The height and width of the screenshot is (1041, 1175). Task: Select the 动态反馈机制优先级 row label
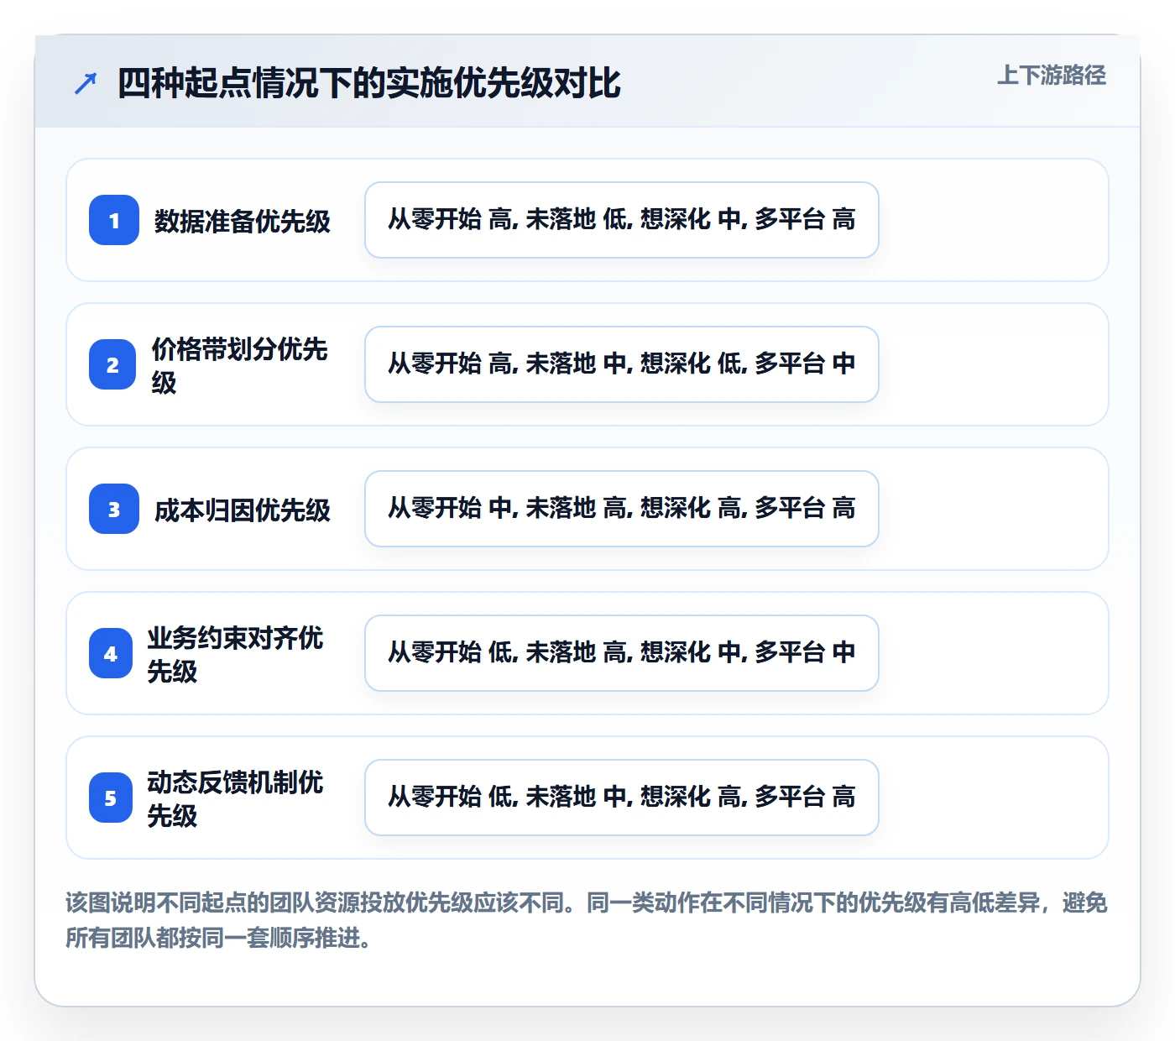[x=236, y=798]
